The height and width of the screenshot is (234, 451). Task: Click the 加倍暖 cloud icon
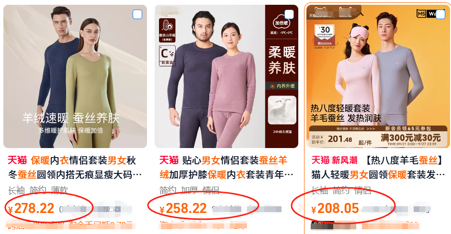pyautogui.click(x=282, y=22)
